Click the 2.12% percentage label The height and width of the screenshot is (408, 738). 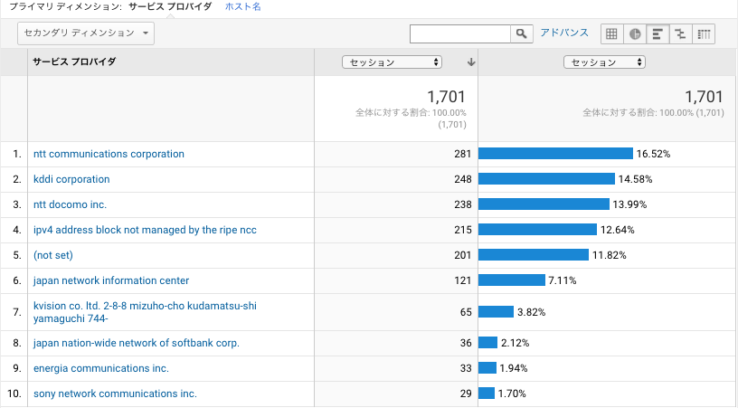[515, 343]
